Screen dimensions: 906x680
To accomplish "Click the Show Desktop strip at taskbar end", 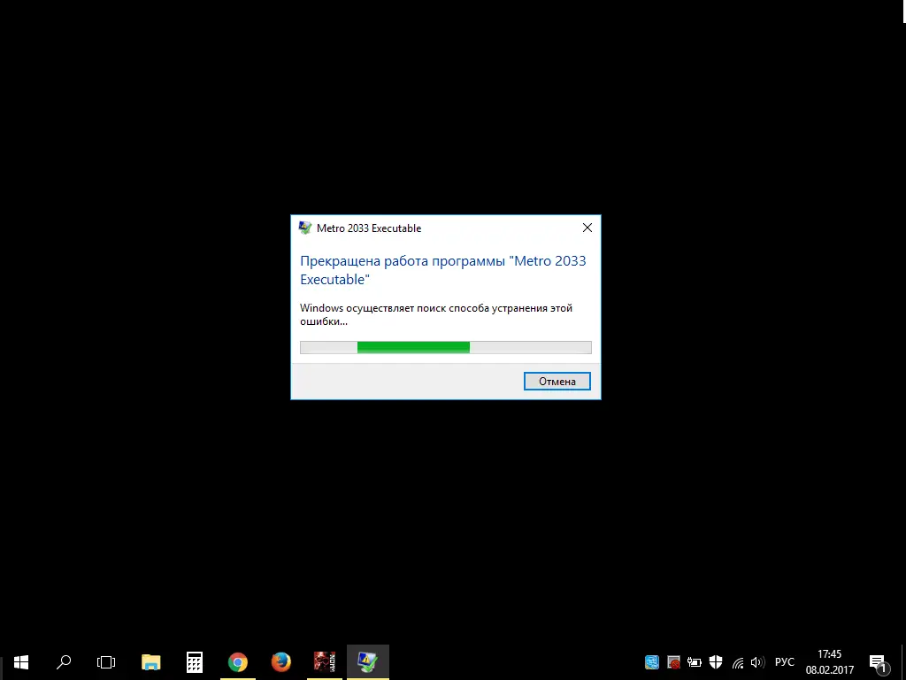I will 903,662.
